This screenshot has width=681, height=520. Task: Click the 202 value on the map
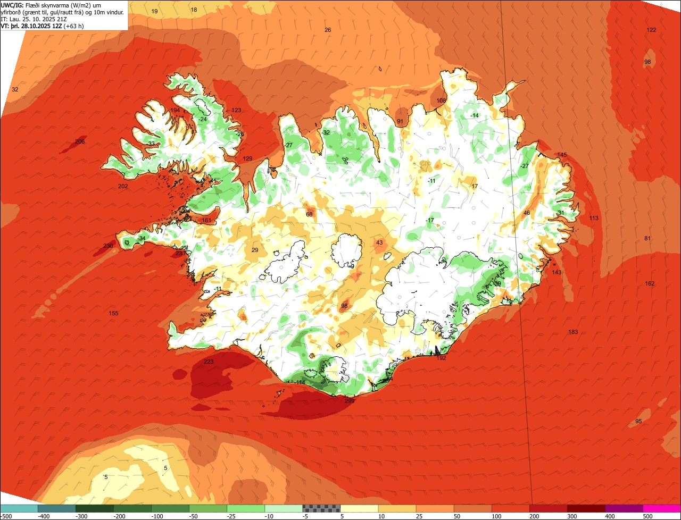(x=123, y=186)
